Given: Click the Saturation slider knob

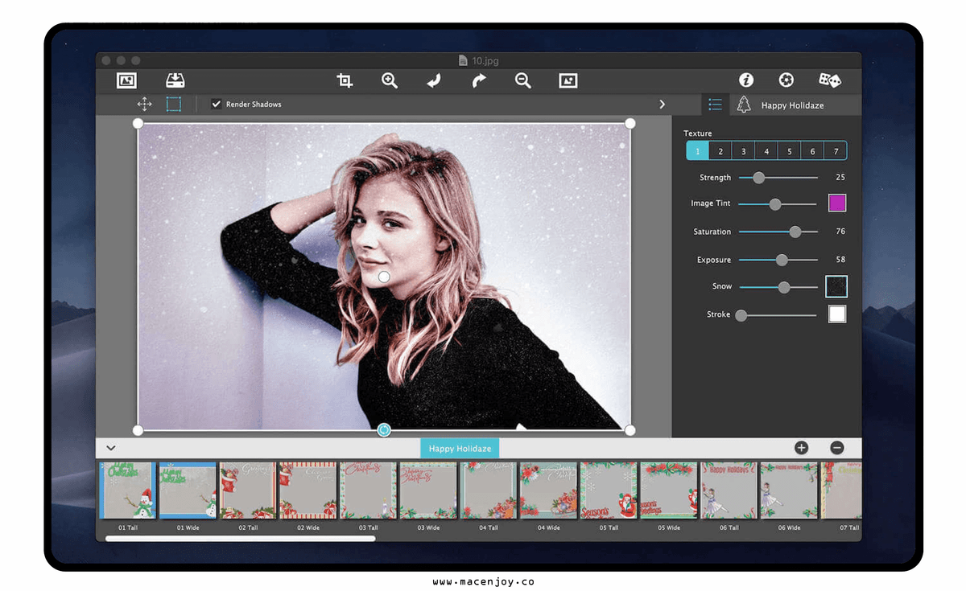Looking at the screenshot, I should point(795,232).
